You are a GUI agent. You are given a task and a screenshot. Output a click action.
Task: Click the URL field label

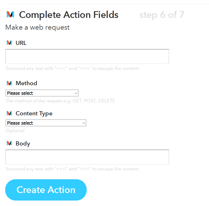[x=21, y=43]
